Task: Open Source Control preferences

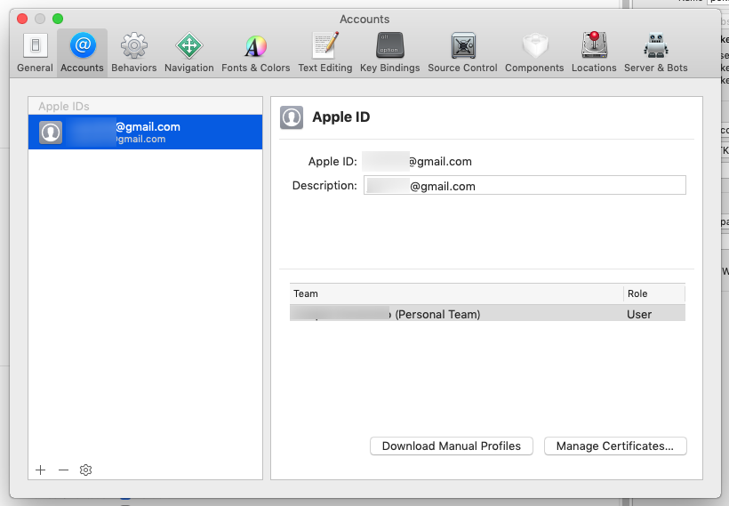Action: tap(462, 53)
